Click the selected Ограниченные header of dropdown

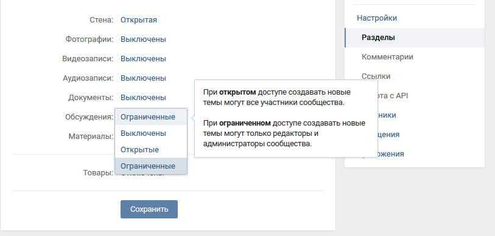pyautogui.click(x=151, y=117)
